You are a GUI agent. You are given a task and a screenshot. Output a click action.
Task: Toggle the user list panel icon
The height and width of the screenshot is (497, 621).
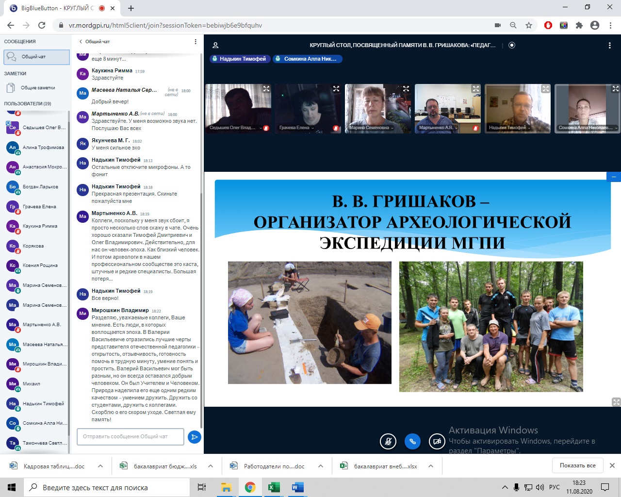[215, 45]
